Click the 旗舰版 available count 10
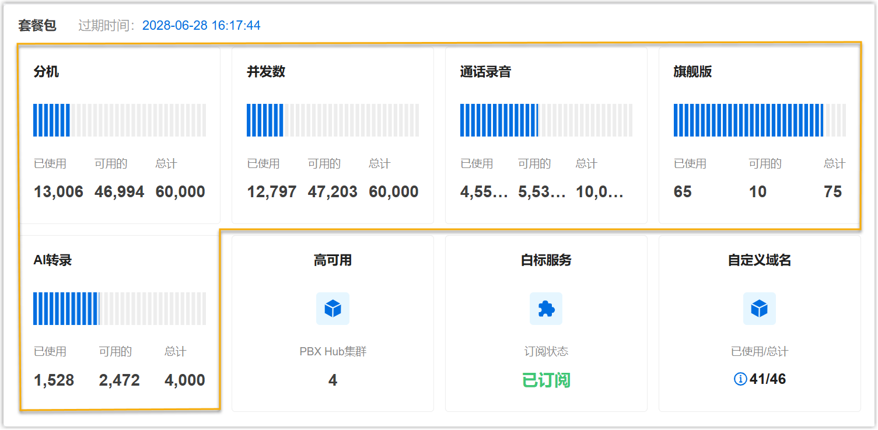Screen dimensions: 878x430 pyautogui.click(x=757, y=192)
